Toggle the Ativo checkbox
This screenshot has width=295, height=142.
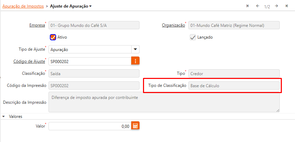tap(53, 37)
